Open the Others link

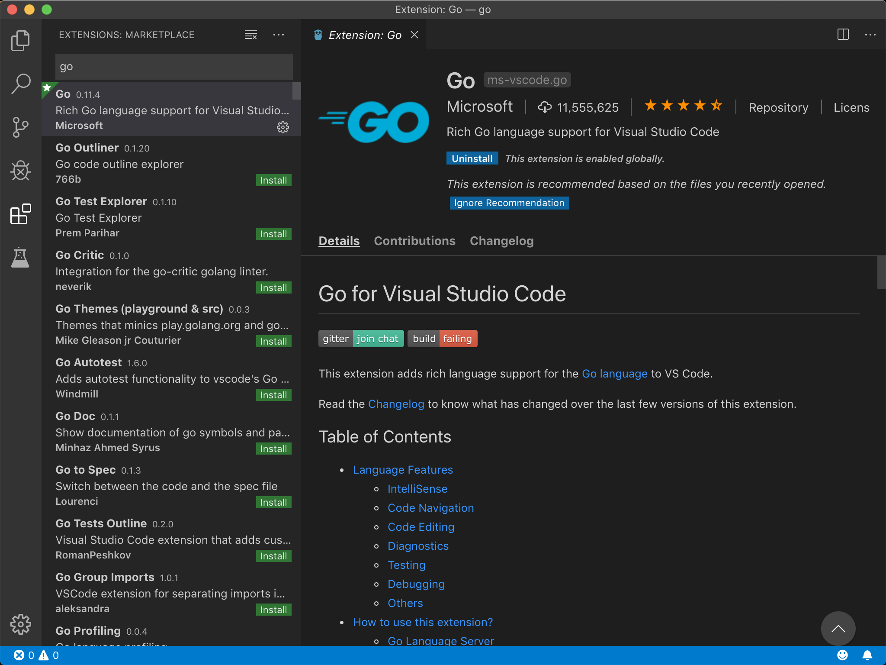(x=405, y=603)
